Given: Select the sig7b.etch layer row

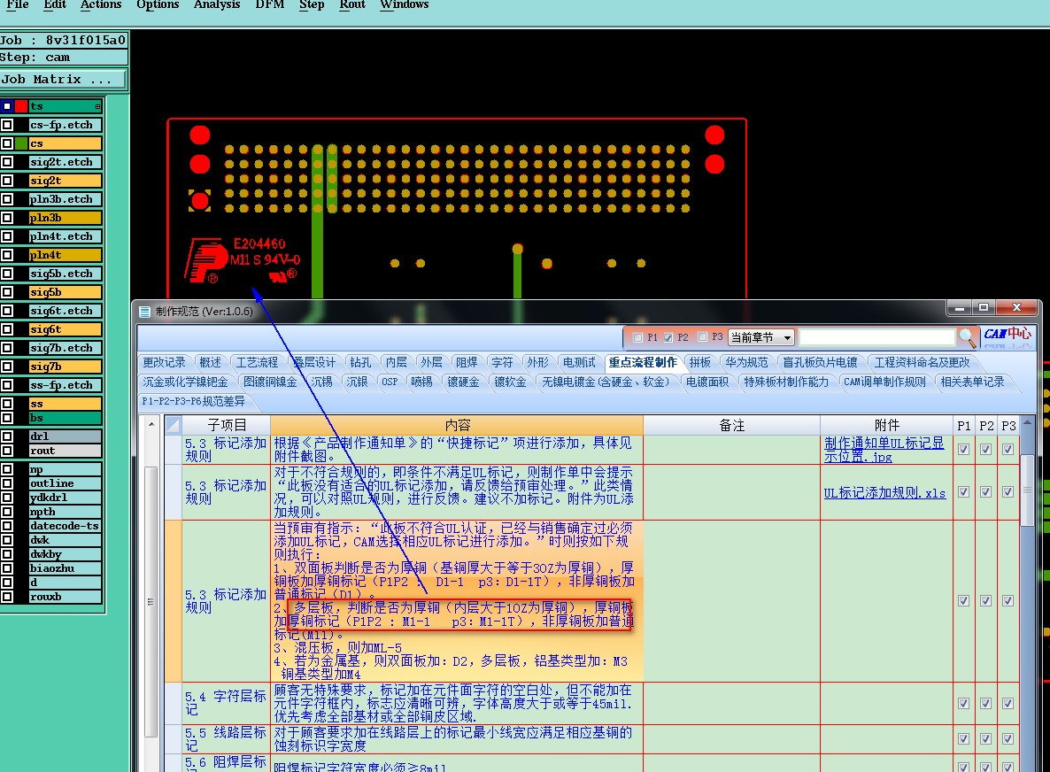Looking at the screenshot, I should (65, 348).
